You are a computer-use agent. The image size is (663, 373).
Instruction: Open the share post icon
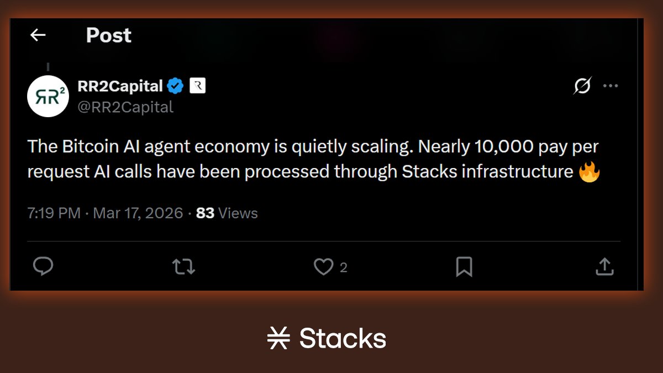click(x=604, y=267)
